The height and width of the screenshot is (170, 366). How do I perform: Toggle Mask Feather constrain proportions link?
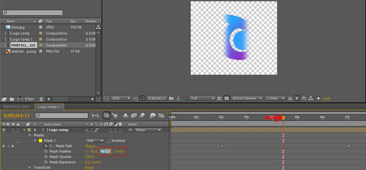click(x=87, y=151)
